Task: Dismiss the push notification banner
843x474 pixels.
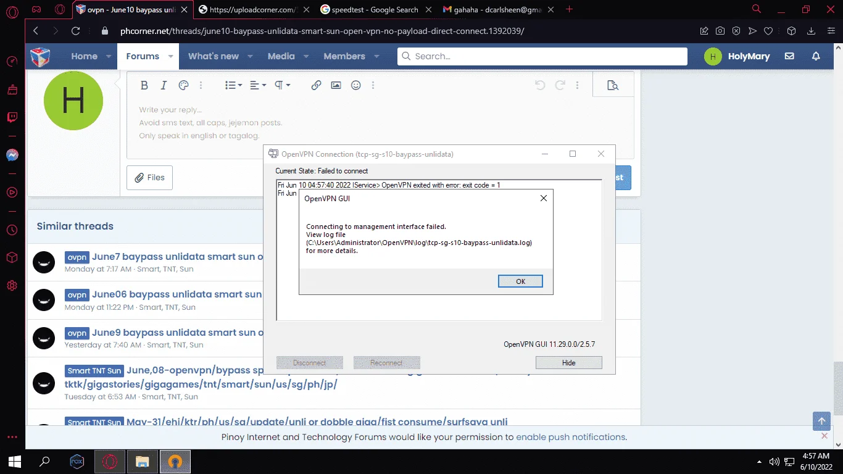Action: pos(824,436)
